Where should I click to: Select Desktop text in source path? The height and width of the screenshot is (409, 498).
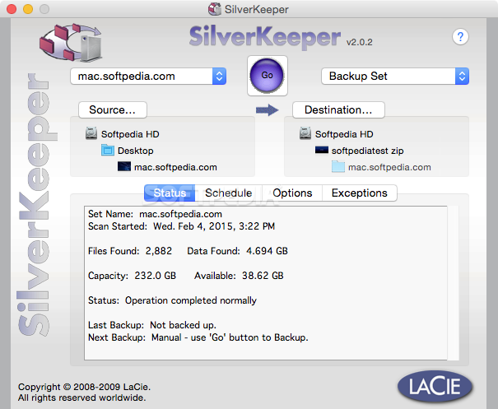[x=136, y=151]
